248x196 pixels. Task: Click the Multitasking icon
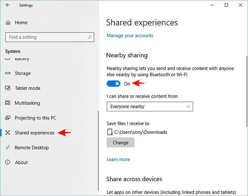point(7,103)
